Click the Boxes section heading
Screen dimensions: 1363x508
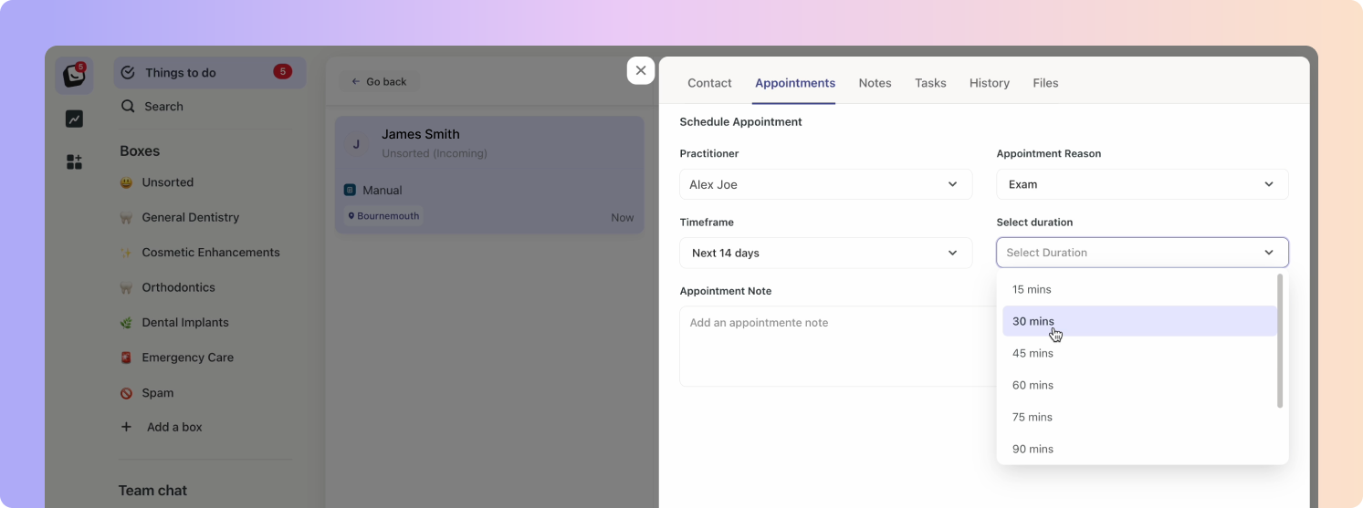pos(140,151)
